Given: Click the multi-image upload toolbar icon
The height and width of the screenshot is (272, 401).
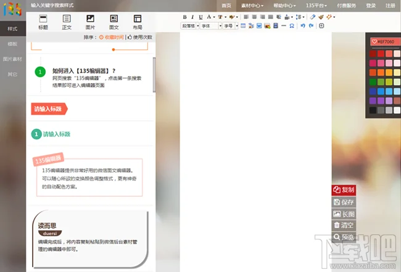Looking at the screenshot, I should (251, 25).
